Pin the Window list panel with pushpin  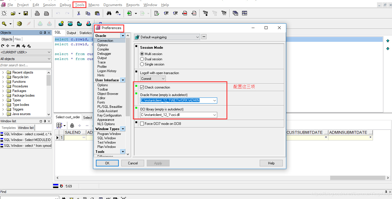point(45,121)
